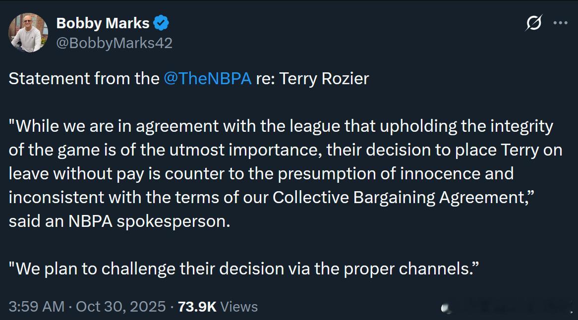Open the @BobbyMarks42 handle link

(x=115, y=43)
